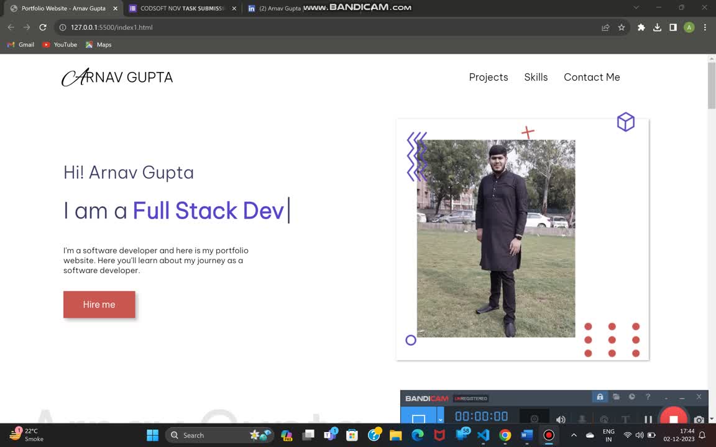This screenshot has width=716, height=447.
Task: Open McAfee from the taskbar
Action: click(439, 435)
